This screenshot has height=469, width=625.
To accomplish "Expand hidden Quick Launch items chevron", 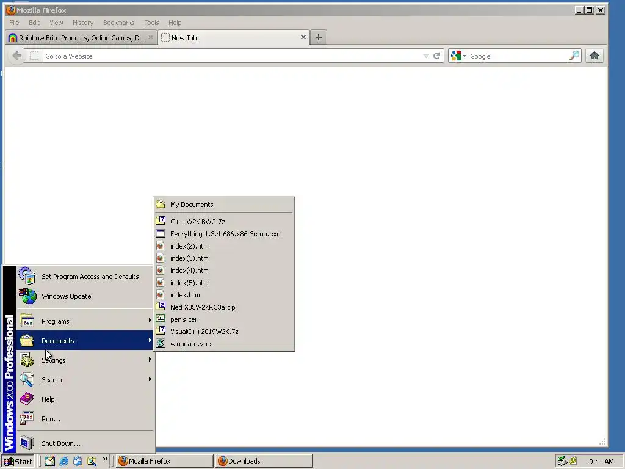I will pyautogui.click(x=105, y=459).
